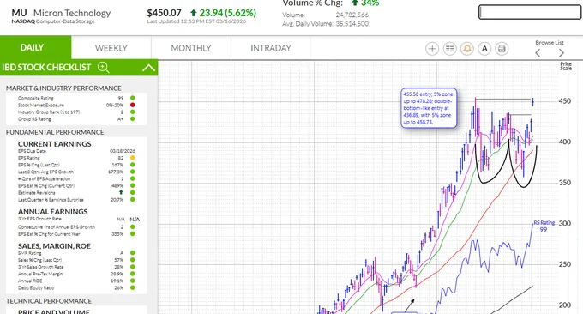Click the Current Earnings subheading

coord(54,144)
